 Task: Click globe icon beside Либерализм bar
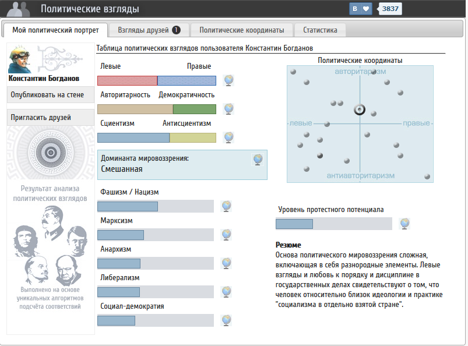pyautogui.click(x=227, y=292)
